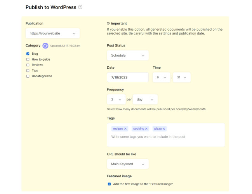Click the 'cooking' tag text
The image size is (252, 194).
(139, 129)
